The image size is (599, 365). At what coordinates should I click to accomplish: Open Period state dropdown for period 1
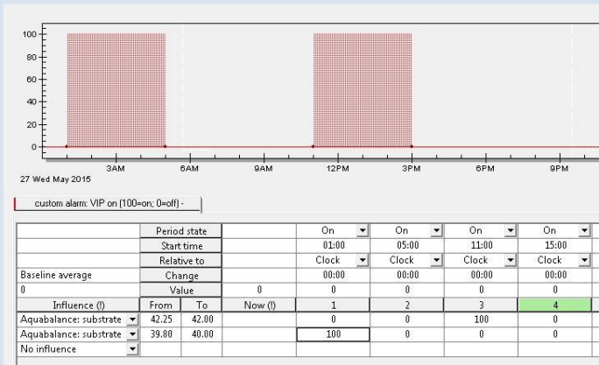tap(363, 230)
